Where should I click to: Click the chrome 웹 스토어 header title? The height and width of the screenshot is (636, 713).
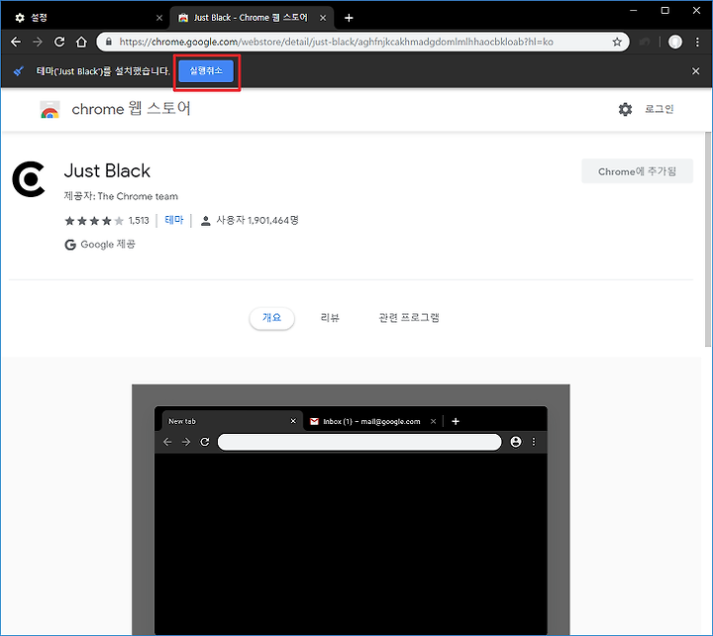[x=131, y=109]
